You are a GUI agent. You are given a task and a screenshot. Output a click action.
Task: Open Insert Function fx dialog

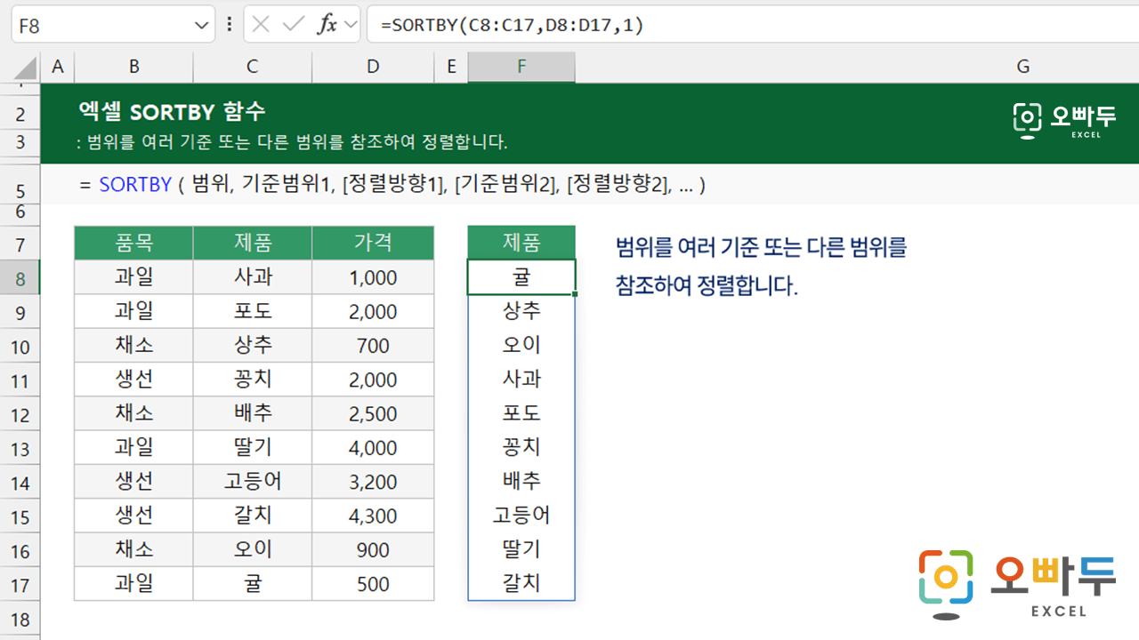pyautogui.click(x=327, y=25)
